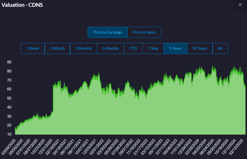
Task: Click the 50 label on y-axis
Action: tap(8, 98)
